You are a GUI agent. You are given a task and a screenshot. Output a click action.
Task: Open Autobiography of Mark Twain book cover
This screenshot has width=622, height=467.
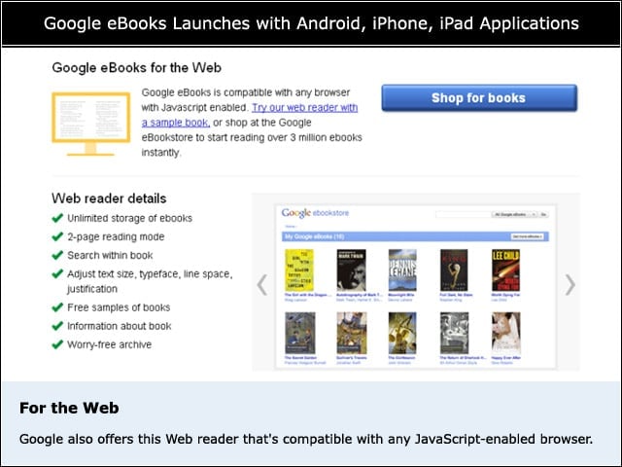point(351,270)
